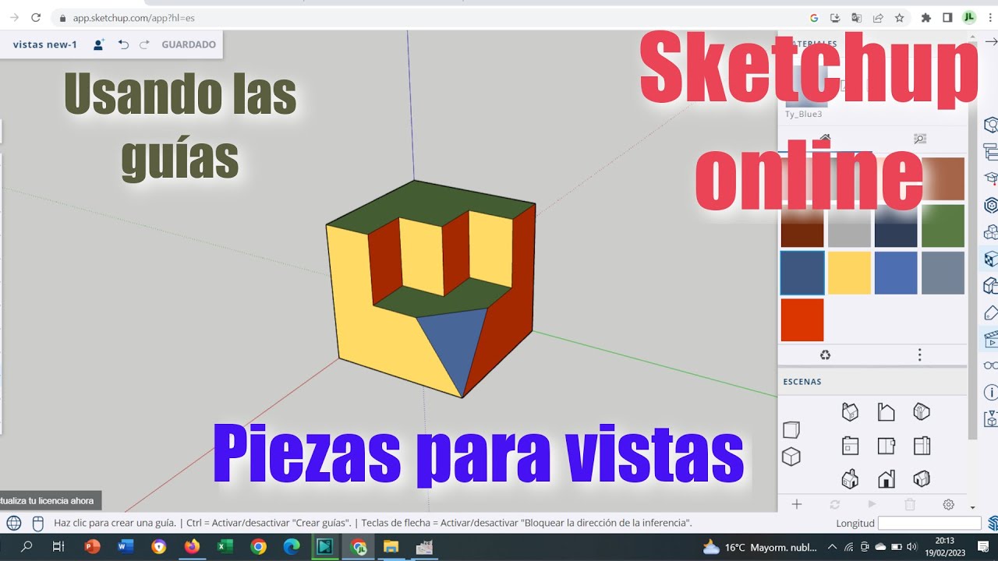Select the middle-row center side view icon

(886, 446)
